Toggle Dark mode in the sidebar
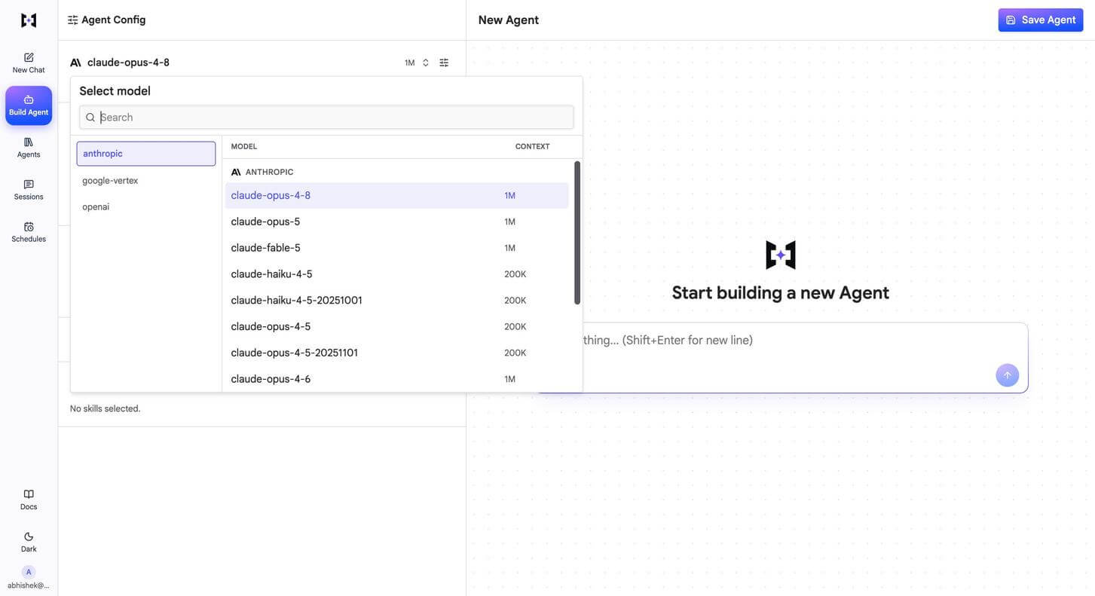Image resolution: width=1095 pixels, height=596 pixels. coord(29,542)
